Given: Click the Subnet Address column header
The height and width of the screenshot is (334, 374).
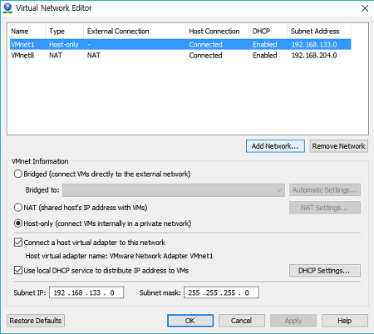Looking at the screenshot, I should (319, 32).
